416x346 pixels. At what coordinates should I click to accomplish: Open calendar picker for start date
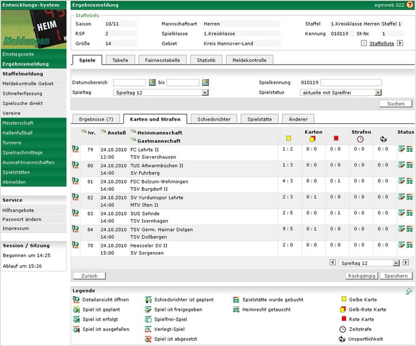click(x=152, y=82)
